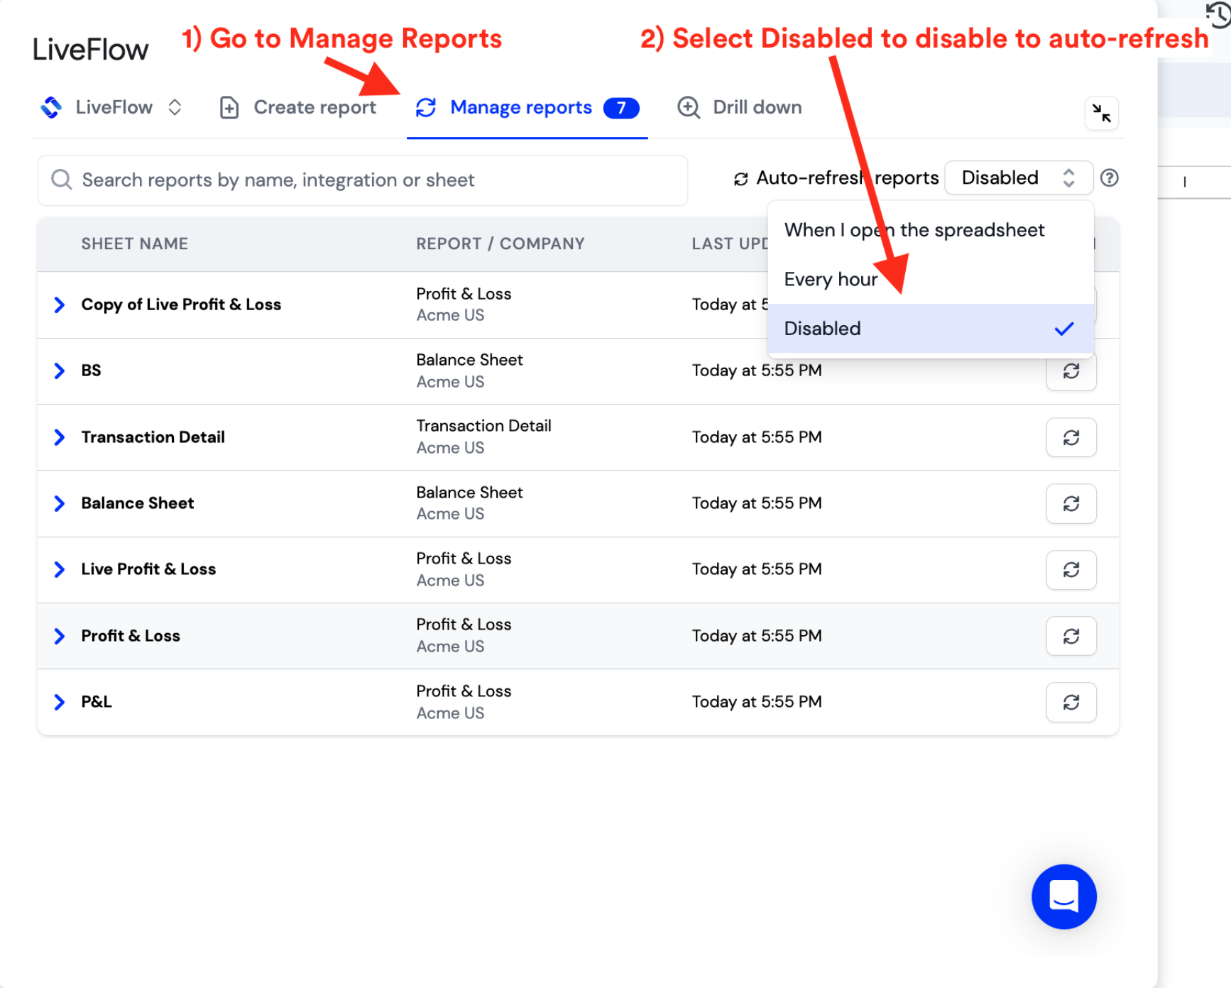
Task: Expand the P&L report row
Action: (x=60, y=703)
